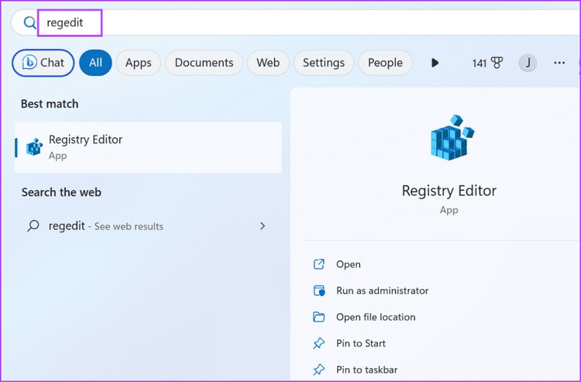
Task: Choose Pin to taskbar
Action: pyautogui.click(x=367, y=370)
